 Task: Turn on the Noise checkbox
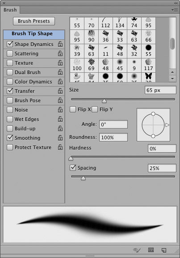tap(10, 110)
